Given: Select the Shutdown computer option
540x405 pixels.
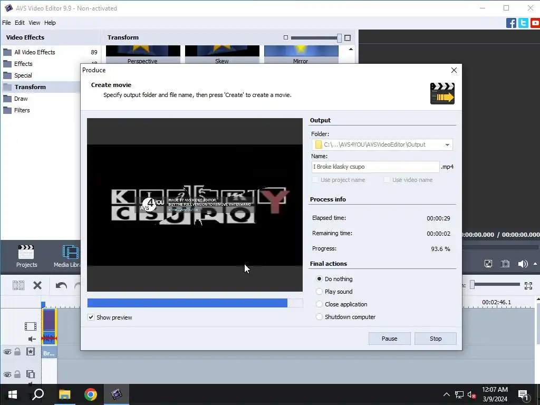Looking at the screenshot, I should point(319,317).
